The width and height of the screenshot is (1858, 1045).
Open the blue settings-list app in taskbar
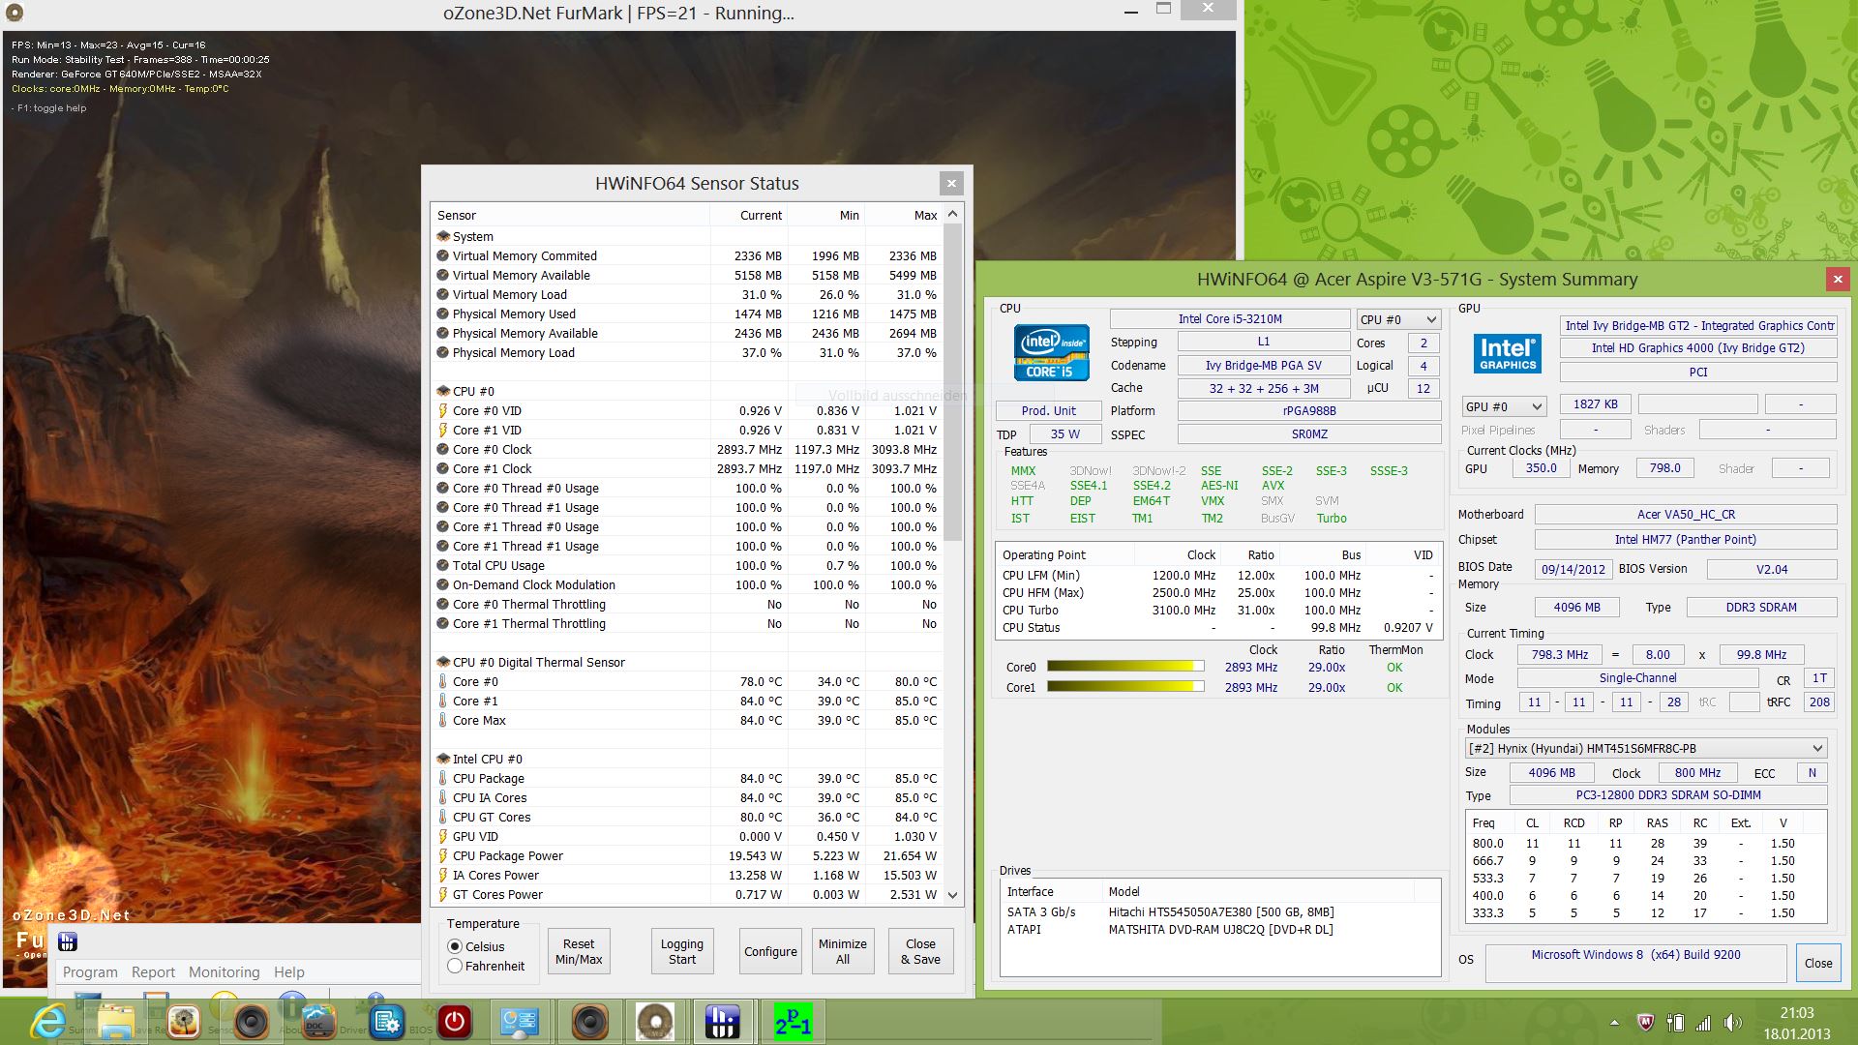pos(386,1022)
